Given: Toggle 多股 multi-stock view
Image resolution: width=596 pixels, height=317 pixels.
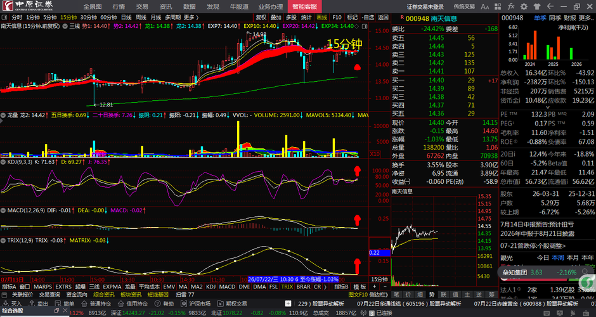Looking at the screenshot, I should tap(291, 18).
